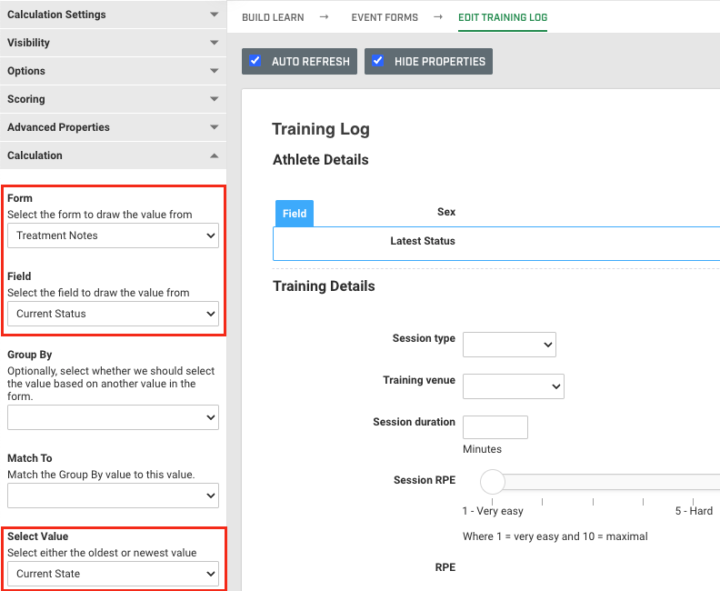Screen dimensions: 720x591
Task: Go to Build Learn breadcrumb
Action: pyautogui.click(x=273, y=17)
